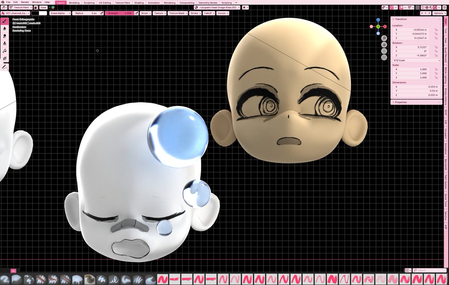Viewport: 449px width, 285px height.
Task: Select the Draw brush tool
Action: (4, 21)
